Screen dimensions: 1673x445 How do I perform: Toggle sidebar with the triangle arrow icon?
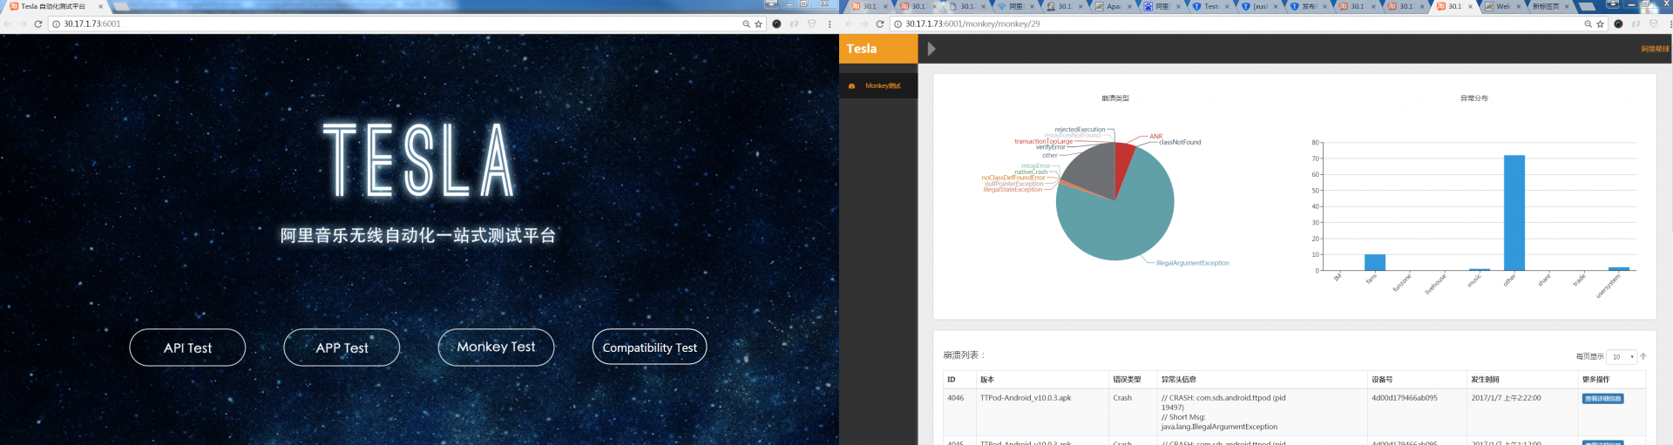click(931, 49)
